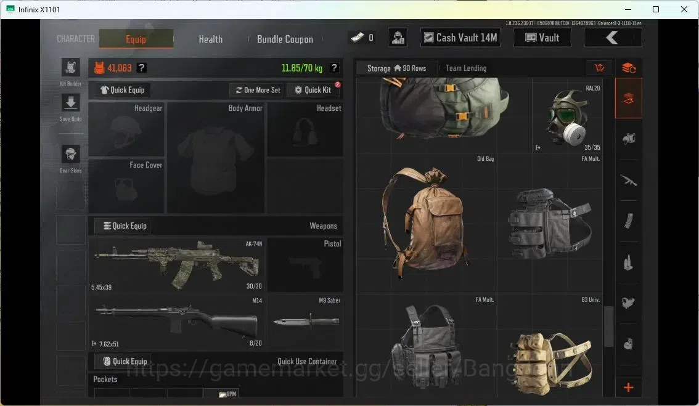The width and height of the screenshot is (699, 406).
Task: Select the FA Mult. plate carrier beside B3 Univ.
Action: click(x=426, y=346)
